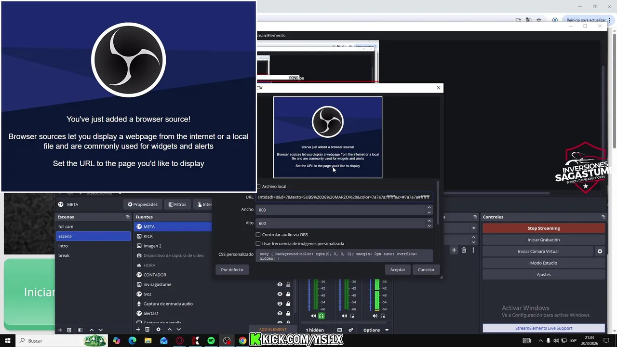Move scene down with arrow icon
Screen dimensions: 617x347
(x=100, y=330)
